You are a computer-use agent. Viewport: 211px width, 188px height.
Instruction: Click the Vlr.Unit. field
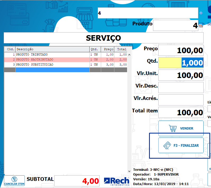click(181, 75)
